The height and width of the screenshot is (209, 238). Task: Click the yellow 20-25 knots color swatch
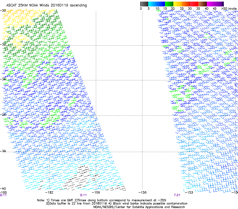178,4
